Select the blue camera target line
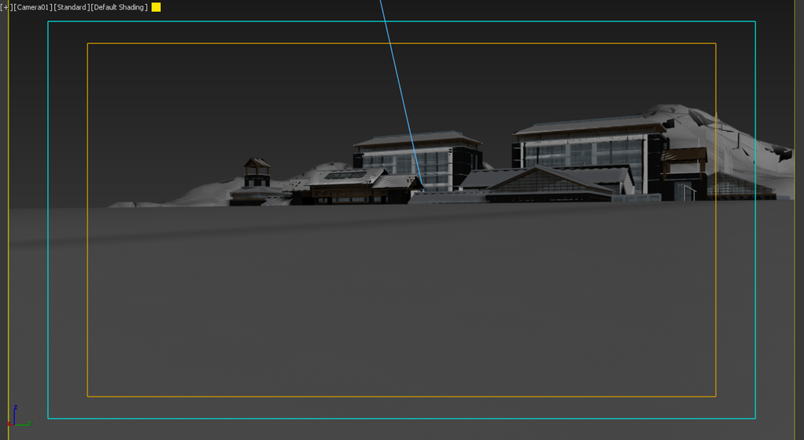Viewport: 804px width, 440px height. pos(395,78)
